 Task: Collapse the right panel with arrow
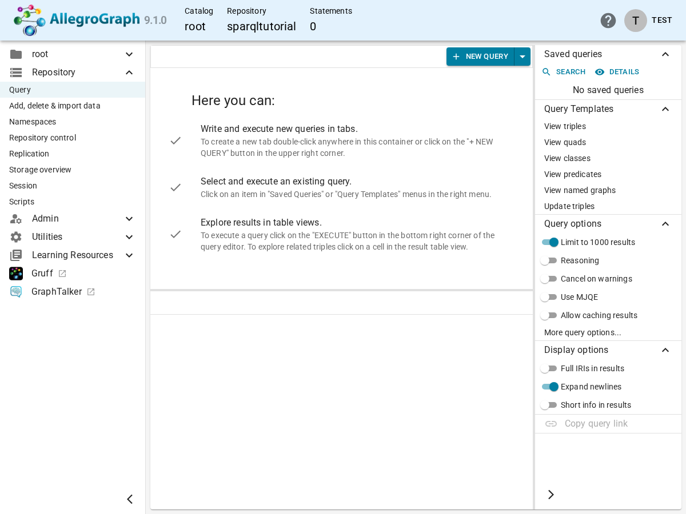pos(551,495)
